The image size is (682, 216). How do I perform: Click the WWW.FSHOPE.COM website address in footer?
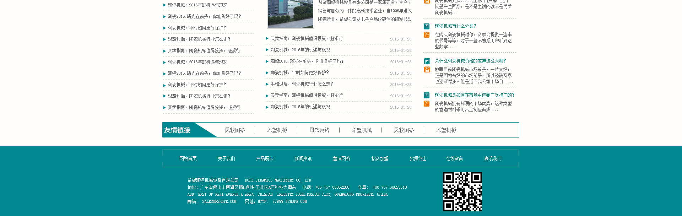[289, 201]
